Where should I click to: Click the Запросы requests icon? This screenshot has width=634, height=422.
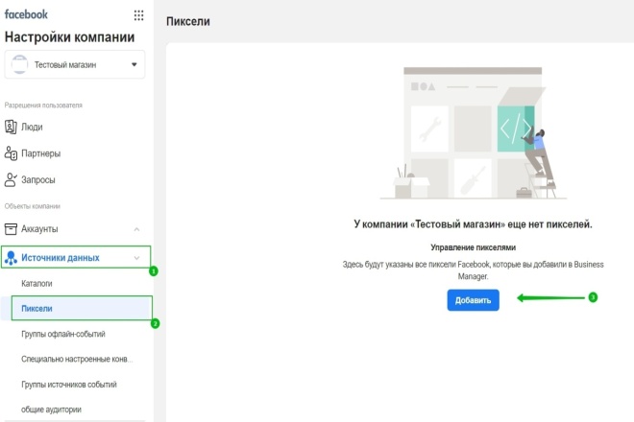pyautogui.click(x=11, y=179)
